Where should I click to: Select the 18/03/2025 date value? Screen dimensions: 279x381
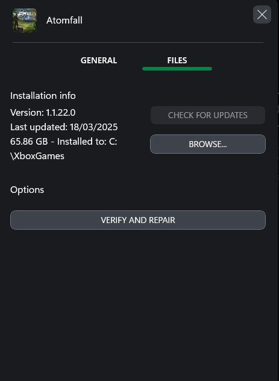(94, 127)
